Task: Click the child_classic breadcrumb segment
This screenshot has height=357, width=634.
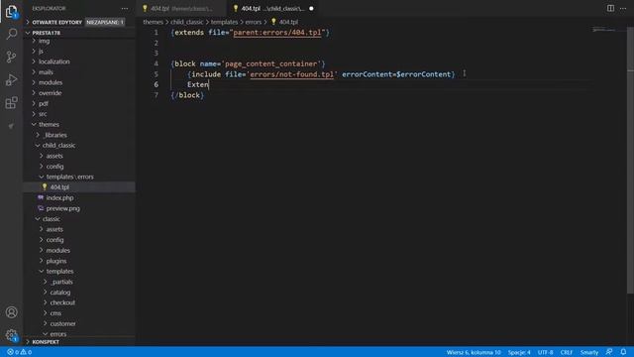Action: 187,22
